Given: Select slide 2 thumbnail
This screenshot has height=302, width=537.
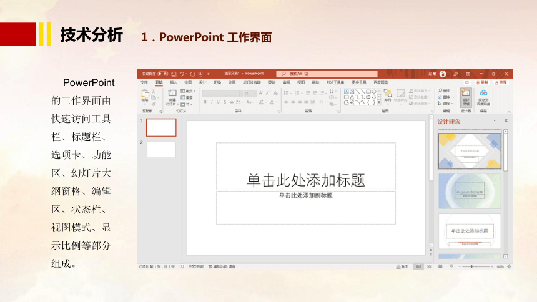Looking at the screenshot, I should pyautogui.click(x=161, y=150).
